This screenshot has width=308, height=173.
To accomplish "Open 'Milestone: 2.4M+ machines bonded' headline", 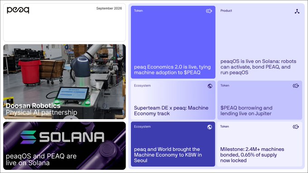I will (x=252, y=155).
